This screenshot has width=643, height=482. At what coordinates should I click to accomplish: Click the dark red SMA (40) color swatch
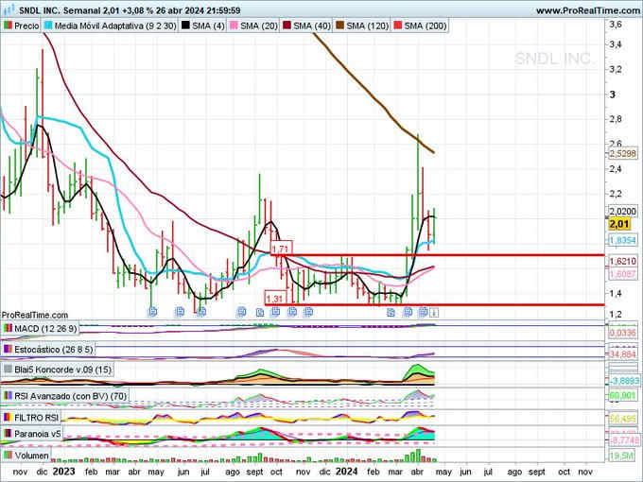coord(287,26)
